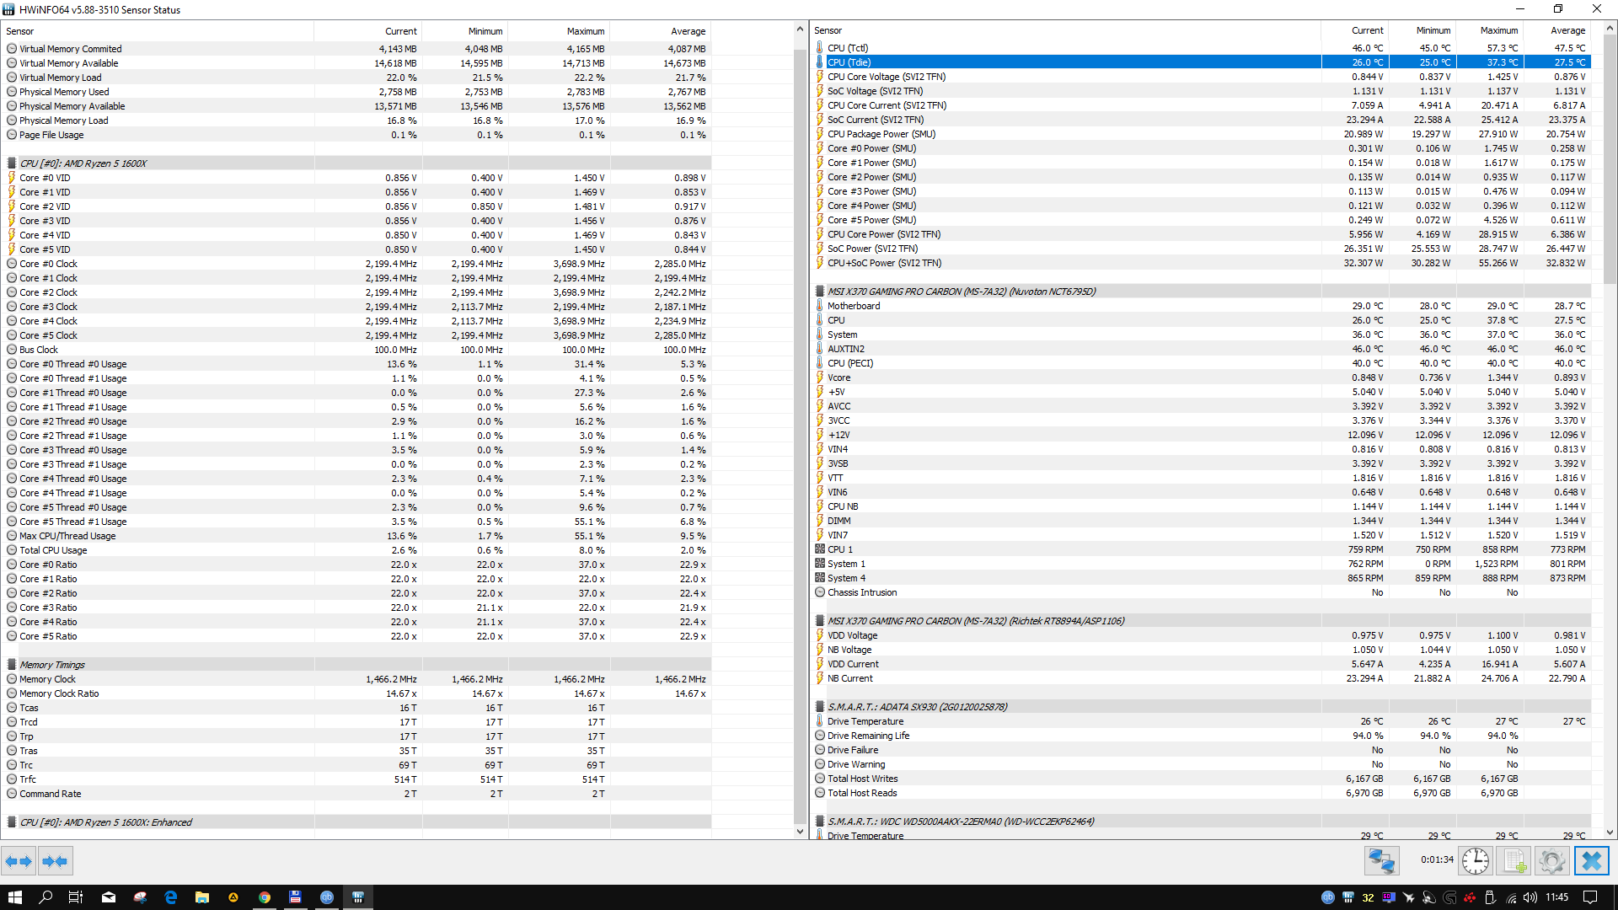This screenshot has height=910, width=1618.
Task: Open the network remote sensor monitoring button
Action: tap(1381, 861)
